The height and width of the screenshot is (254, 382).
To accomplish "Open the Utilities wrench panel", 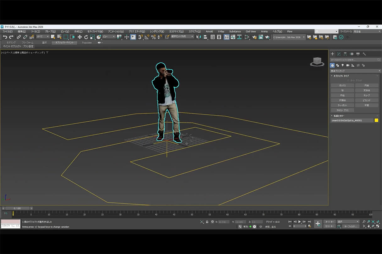I will tap(364, 54).
